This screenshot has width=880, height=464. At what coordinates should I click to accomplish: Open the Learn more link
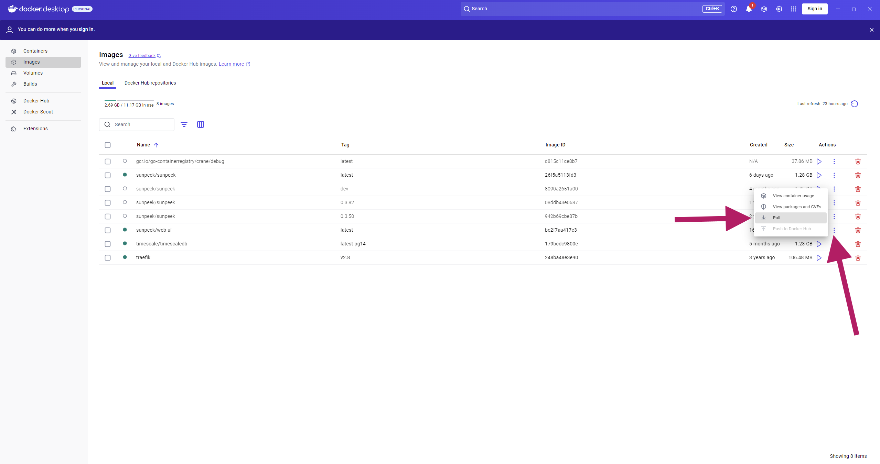point(231,64)
